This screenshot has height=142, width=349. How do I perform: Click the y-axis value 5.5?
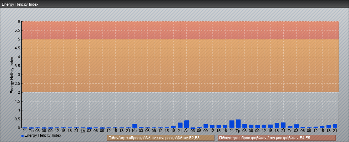click(17, 30)
